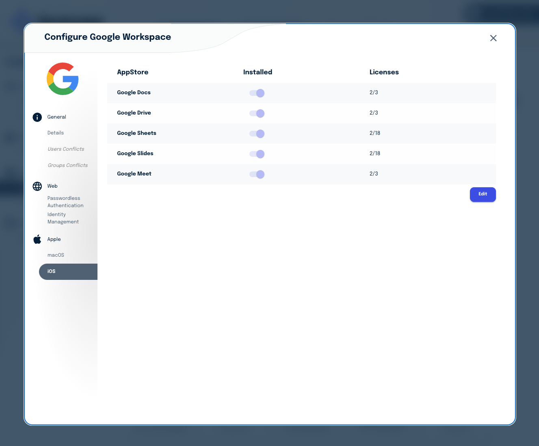
Task: Click the General heading label
Action: 56,117
